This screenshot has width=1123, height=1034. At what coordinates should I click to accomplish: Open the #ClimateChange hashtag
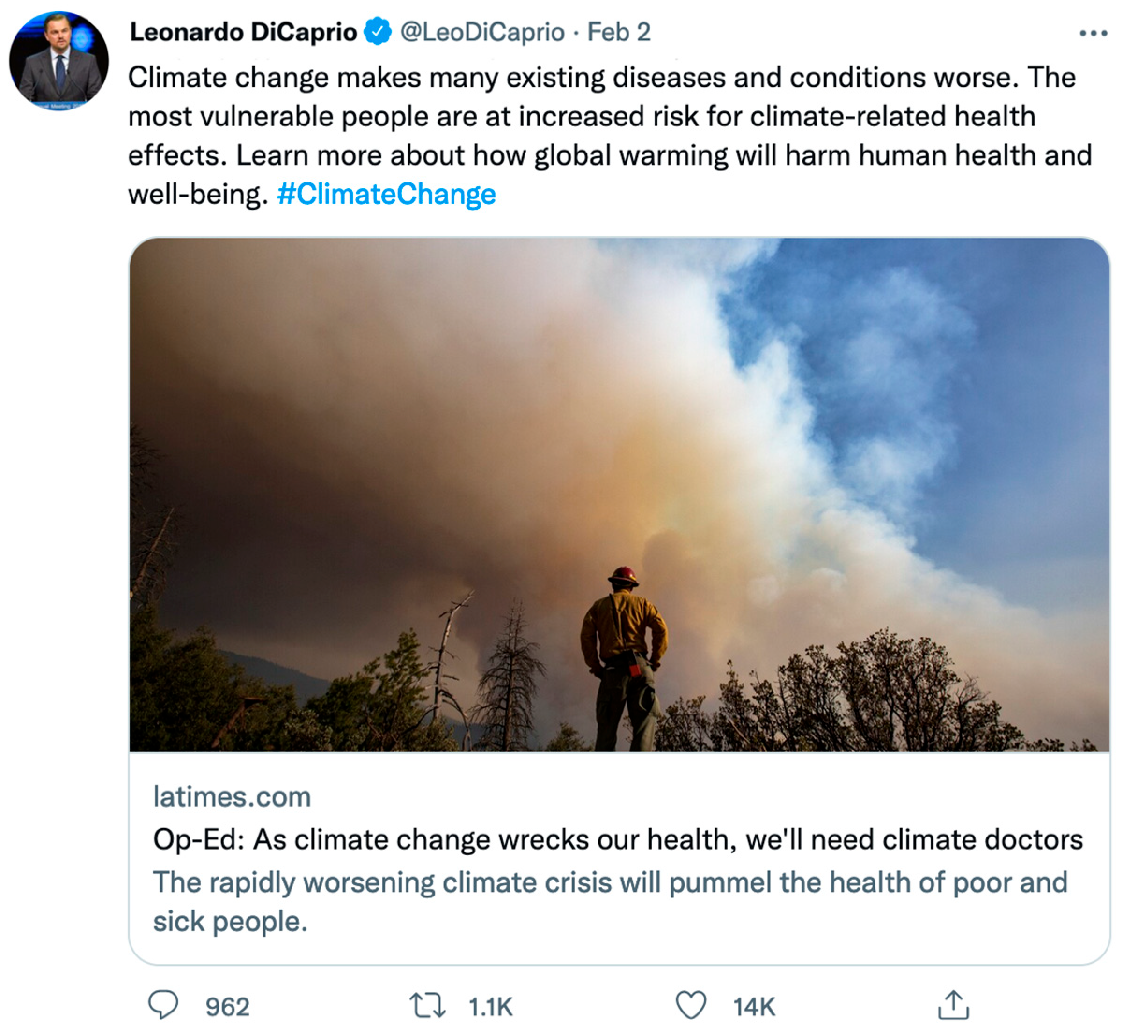click(386, 195)
